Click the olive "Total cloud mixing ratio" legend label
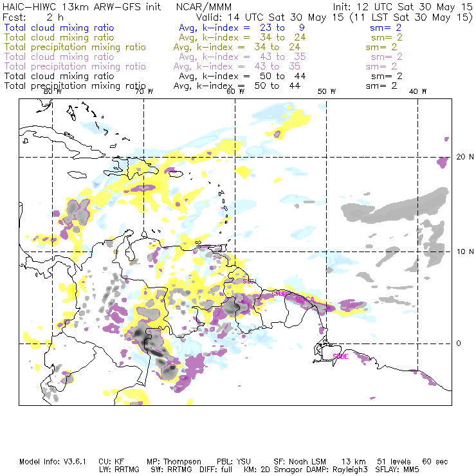The height and width of the screenshot is (476, 476). point(59,37)
